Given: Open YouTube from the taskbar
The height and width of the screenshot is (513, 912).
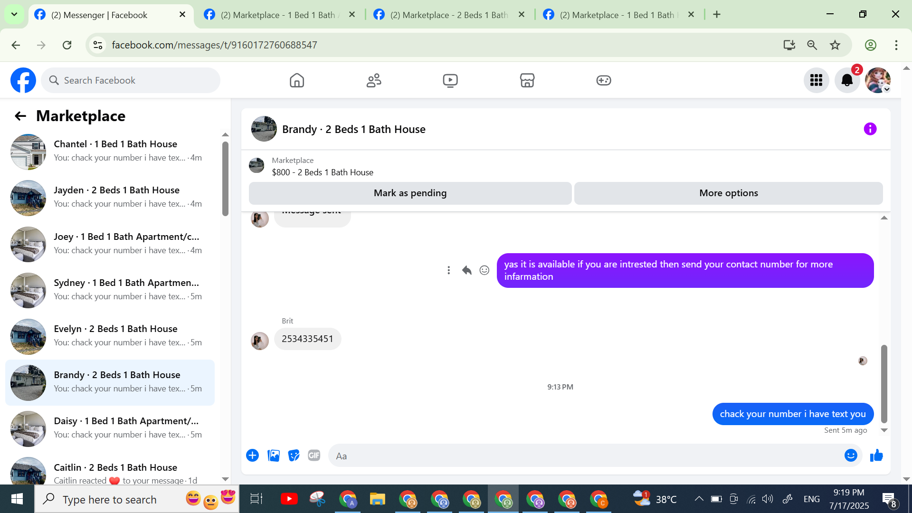Looking at the screenshot, I should point(289,499).
